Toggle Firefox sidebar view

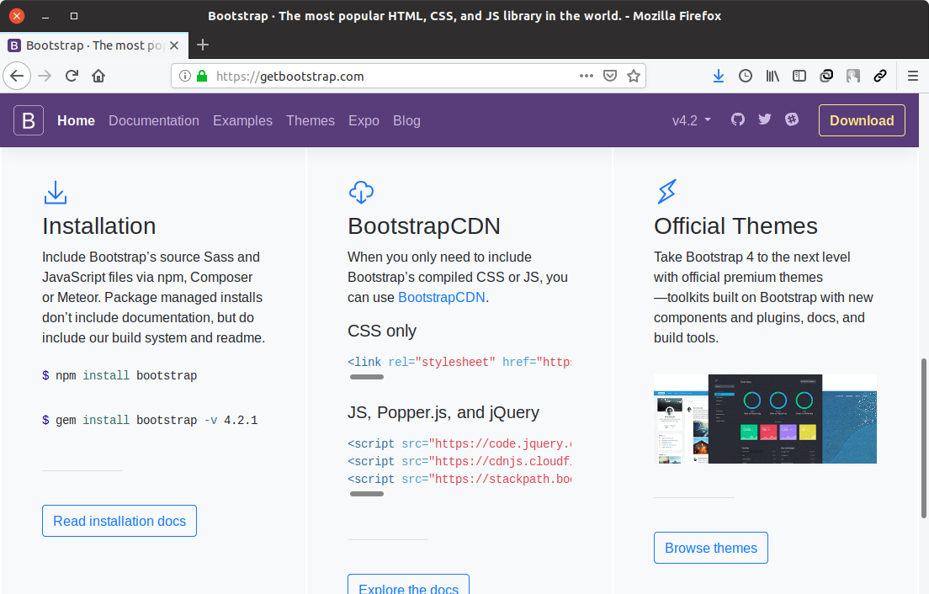(799, 76)
